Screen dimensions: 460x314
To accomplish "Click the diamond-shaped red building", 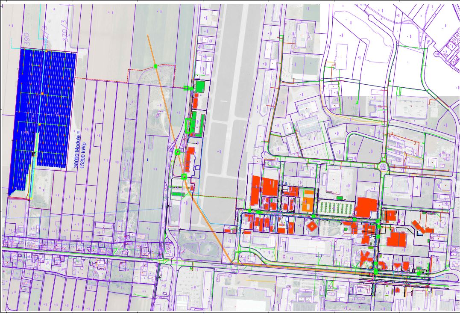I will (x=313, y=225).
